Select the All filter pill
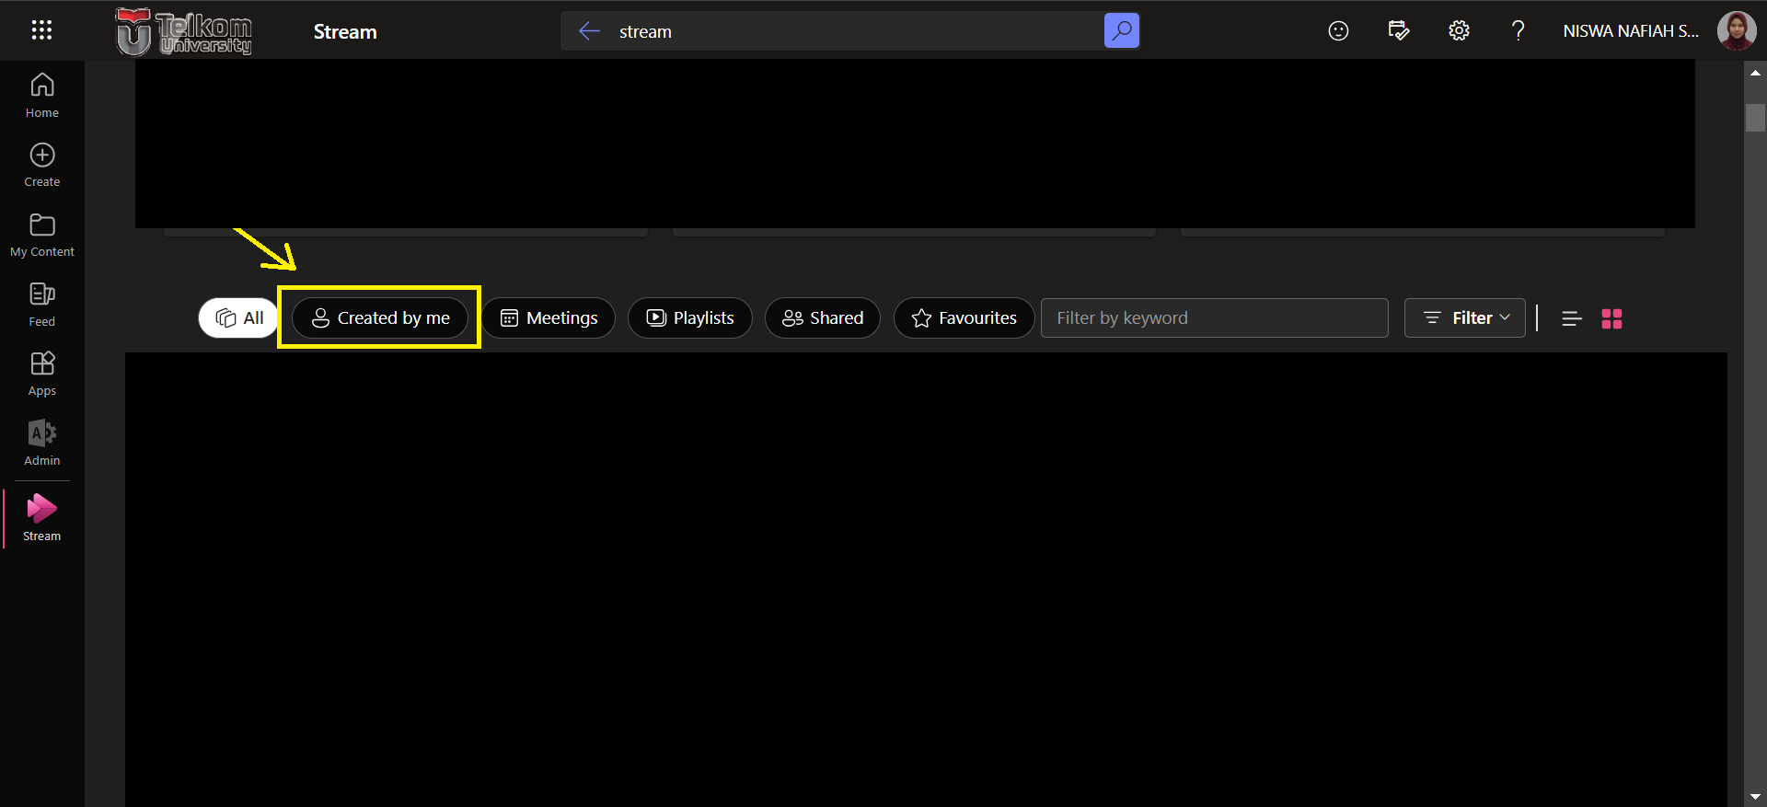The height and width of the screenshot is (807, 1767). click(239, 317)
